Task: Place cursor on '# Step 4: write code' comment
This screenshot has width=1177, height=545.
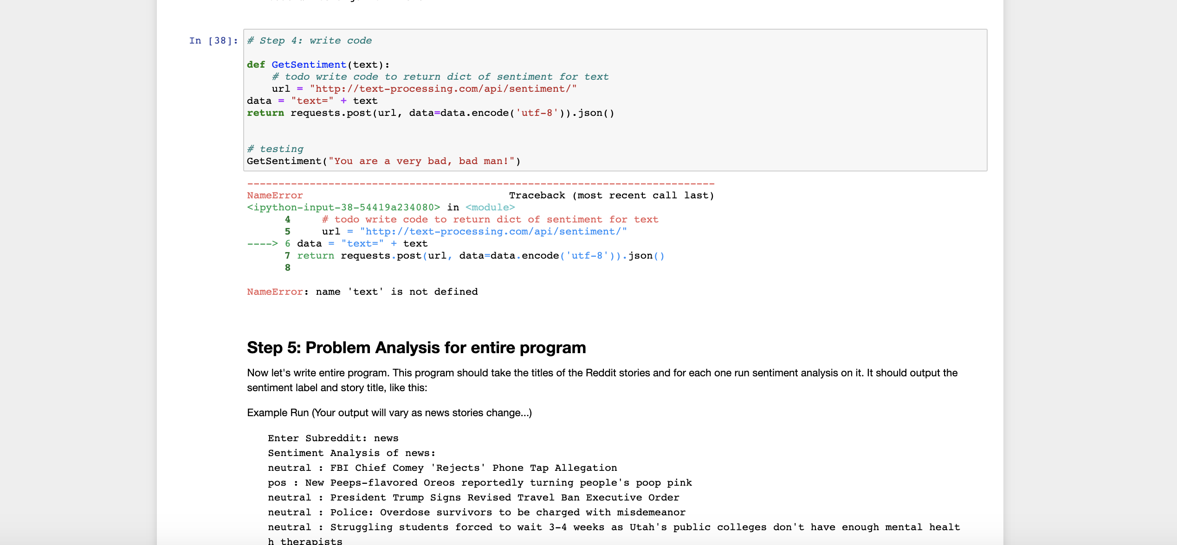Action: (x=309, y=41)
